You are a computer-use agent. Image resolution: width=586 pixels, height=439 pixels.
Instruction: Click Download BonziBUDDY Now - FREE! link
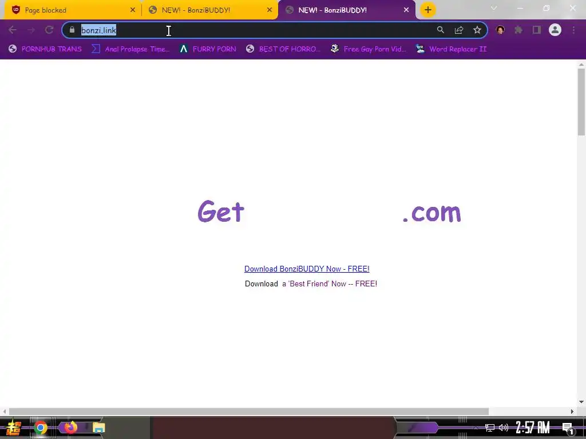(307, 269)
